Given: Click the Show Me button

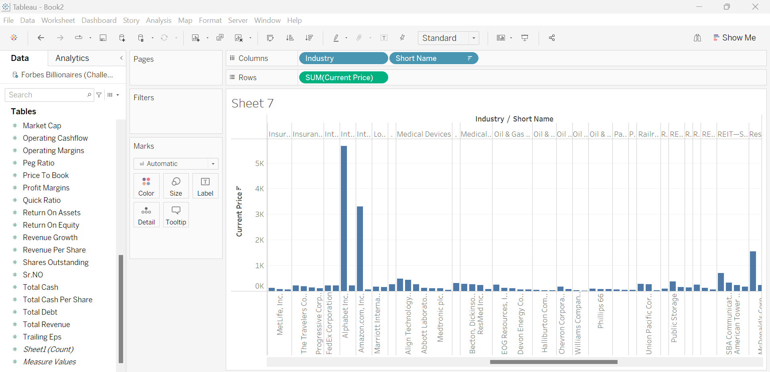Looking at the screenshot, I should click(734, 38).
